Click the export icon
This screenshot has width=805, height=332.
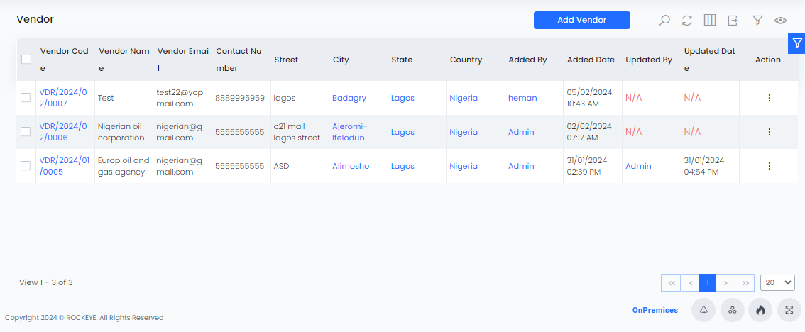tap(733, 21)
